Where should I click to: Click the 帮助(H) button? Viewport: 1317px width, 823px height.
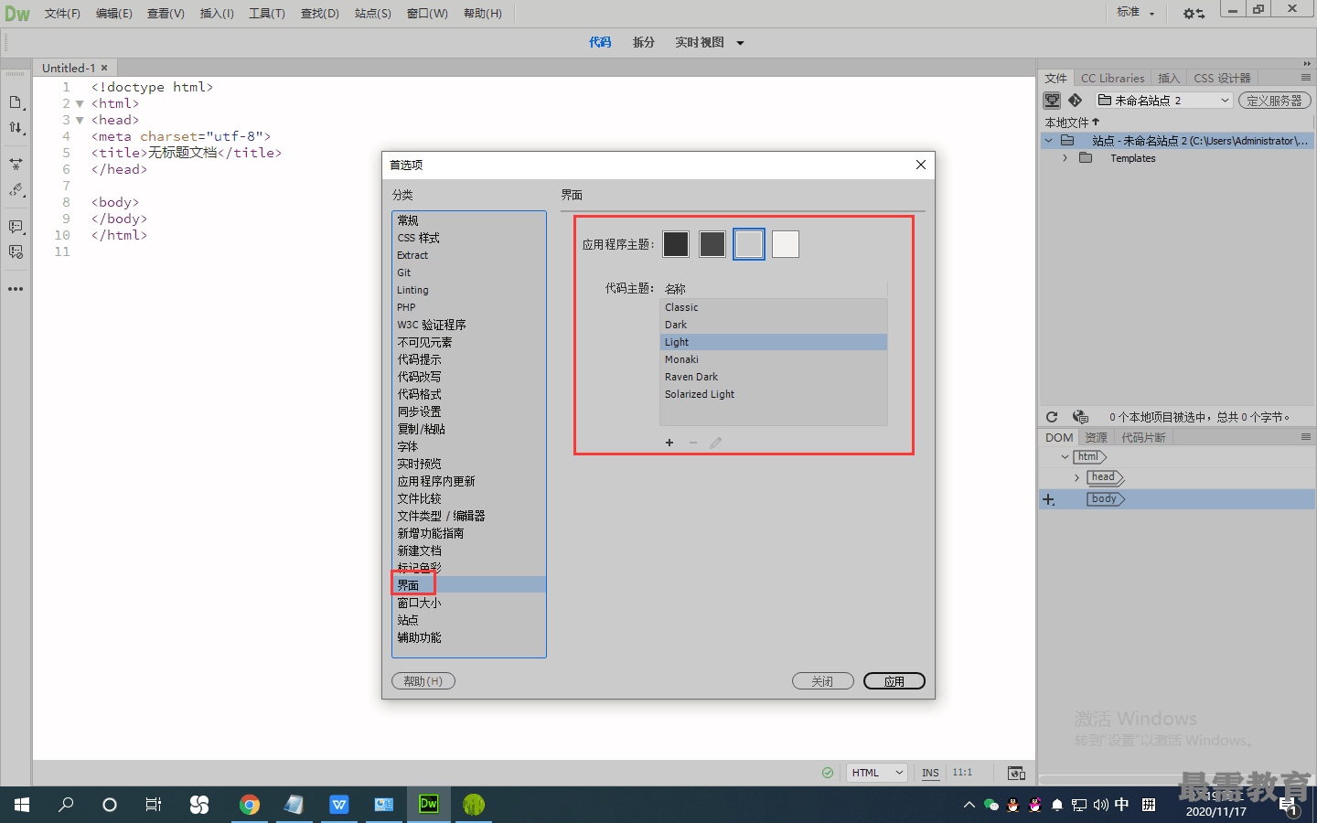click(x=423, y=681)
